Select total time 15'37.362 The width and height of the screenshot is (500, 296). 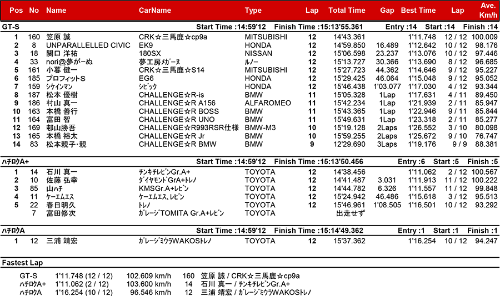coord(349,241)
